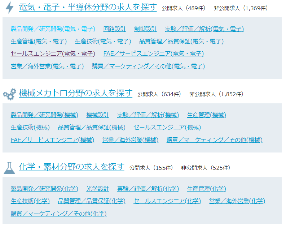Open 購買／マーケティング／その他(電気・電子) link
The height and width of the screenshot is (232, 286).
tap(148, 66)
